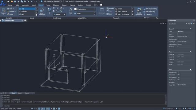This screenshot has height=110, width=196.
Task: Toggle lineweight display in status bar
Action: tap(52, 109)
